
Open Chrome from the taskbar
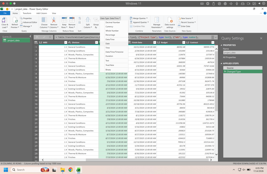coord(70,170)
